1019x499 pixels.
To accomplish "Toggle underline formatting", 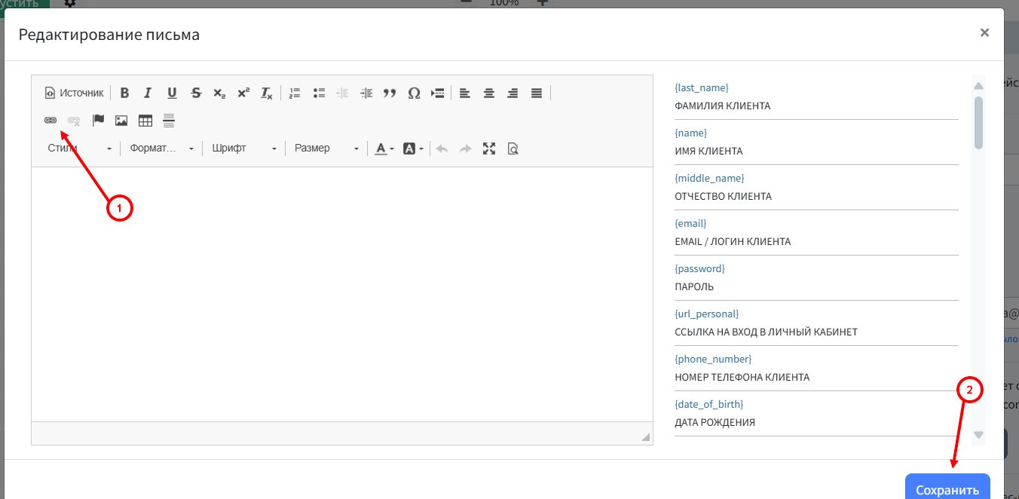I will [x=172, y=93].
